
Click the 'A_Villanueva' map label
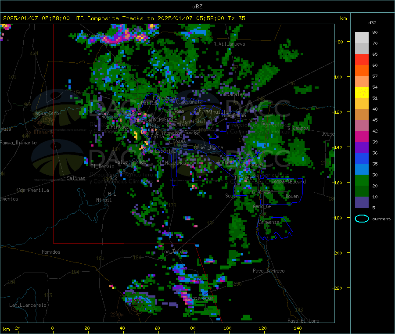229,44
